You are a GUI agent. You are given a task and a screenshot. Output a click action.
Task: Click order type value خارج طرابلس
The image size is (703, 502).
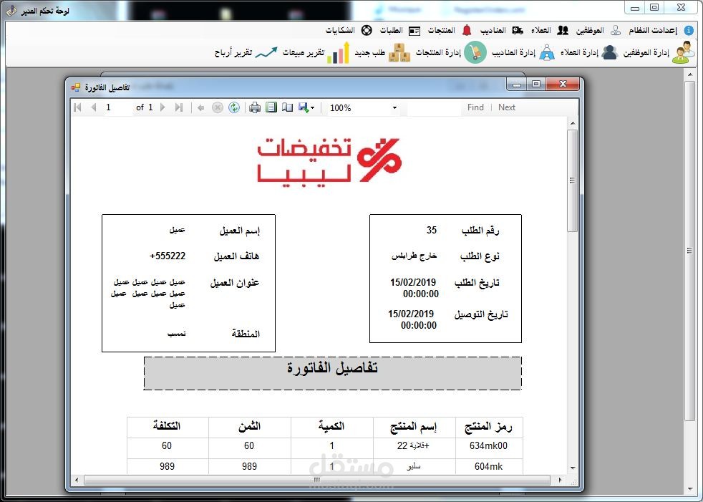point(414,256)
